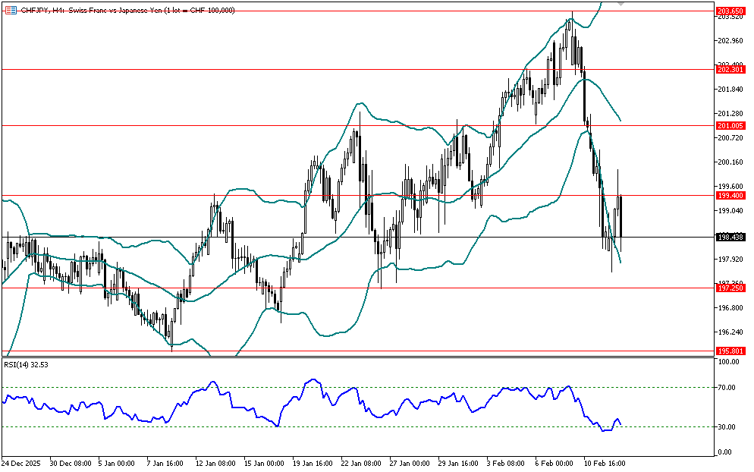Click the chart icon beside the CHFJPY title

11,10
